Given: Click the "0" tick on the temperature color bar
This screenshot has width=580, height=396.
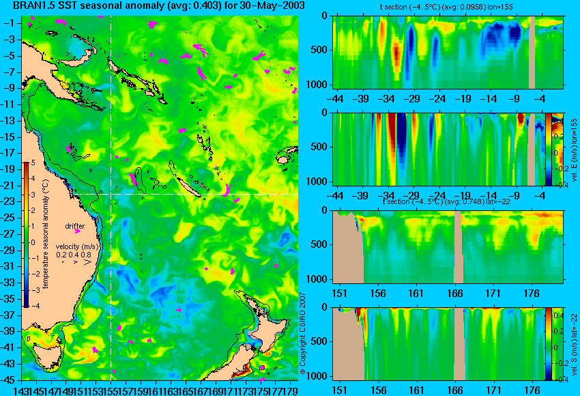Looking at the screenshot, I should tap(33, 243).
